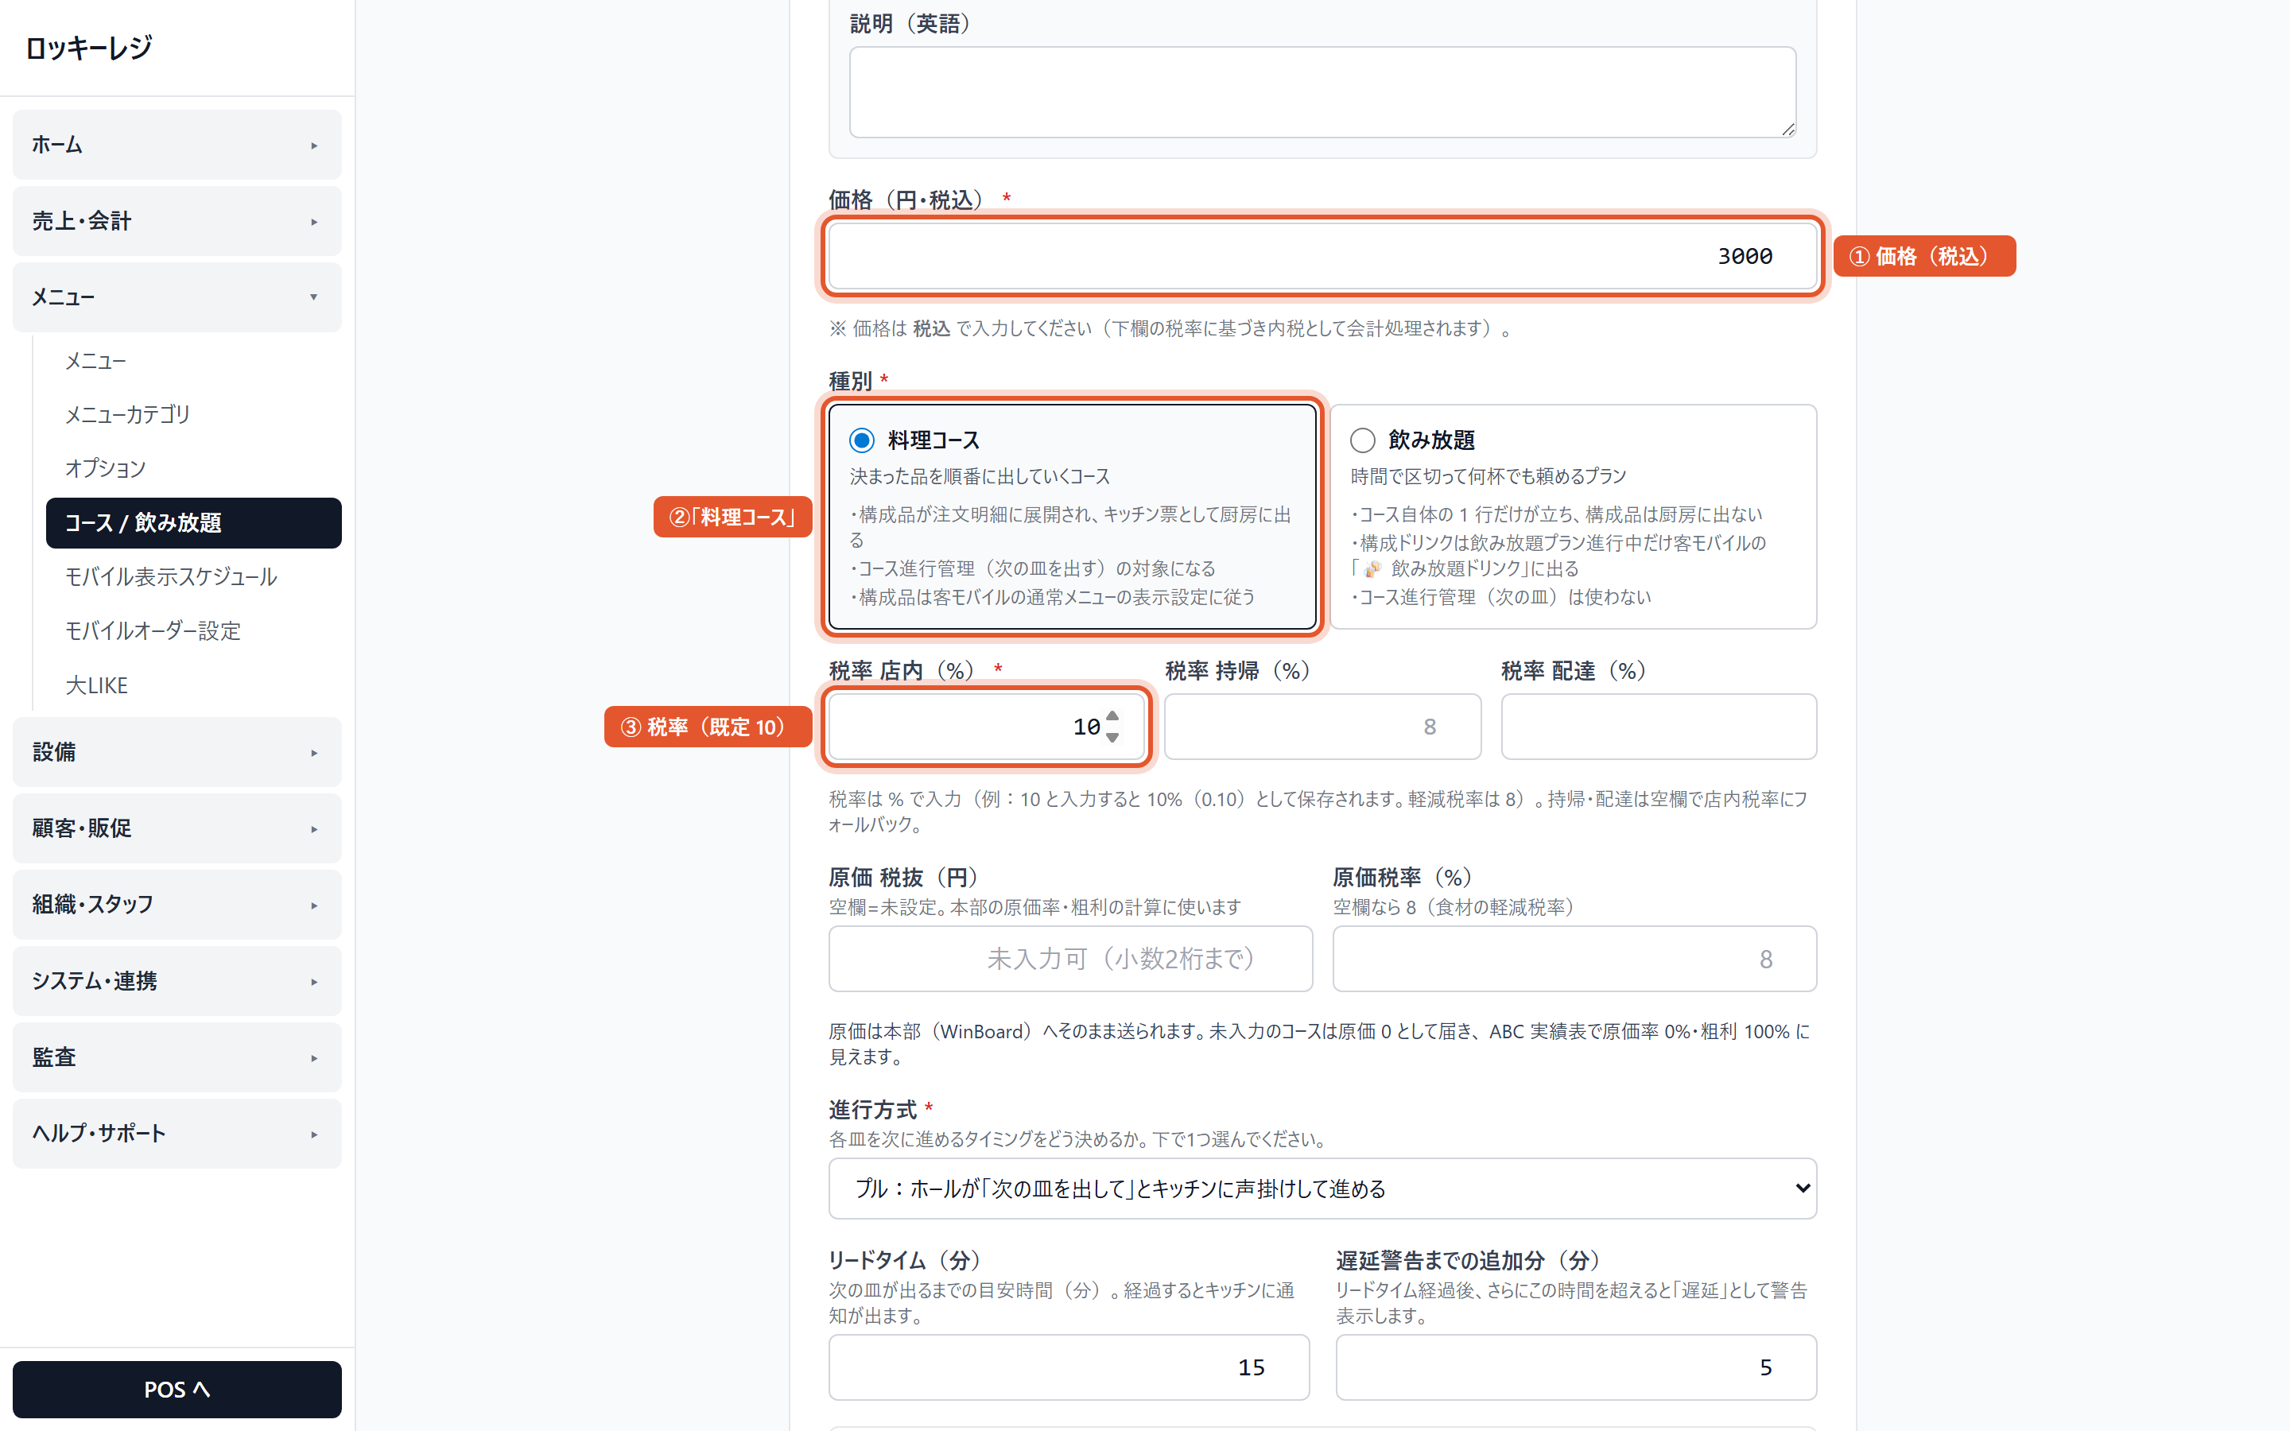
Task: Click the resize grip of 説明（英語） textarea
Action: click(1787, 130)
